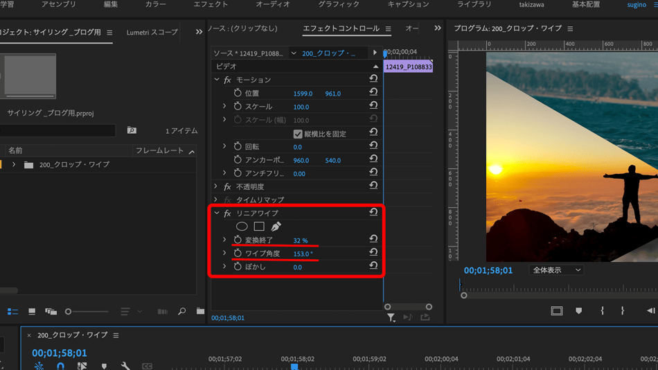Open the 全体表示 zoom level dropdown
The image size is (658, 370).
click(x=556, y=270)
